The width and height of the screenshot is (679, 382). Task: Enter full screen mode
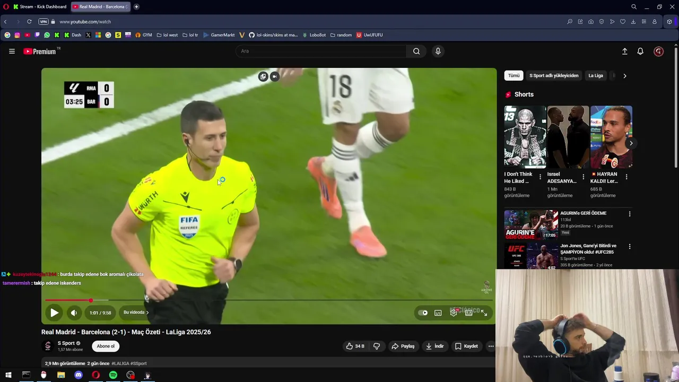pos(484,313)
